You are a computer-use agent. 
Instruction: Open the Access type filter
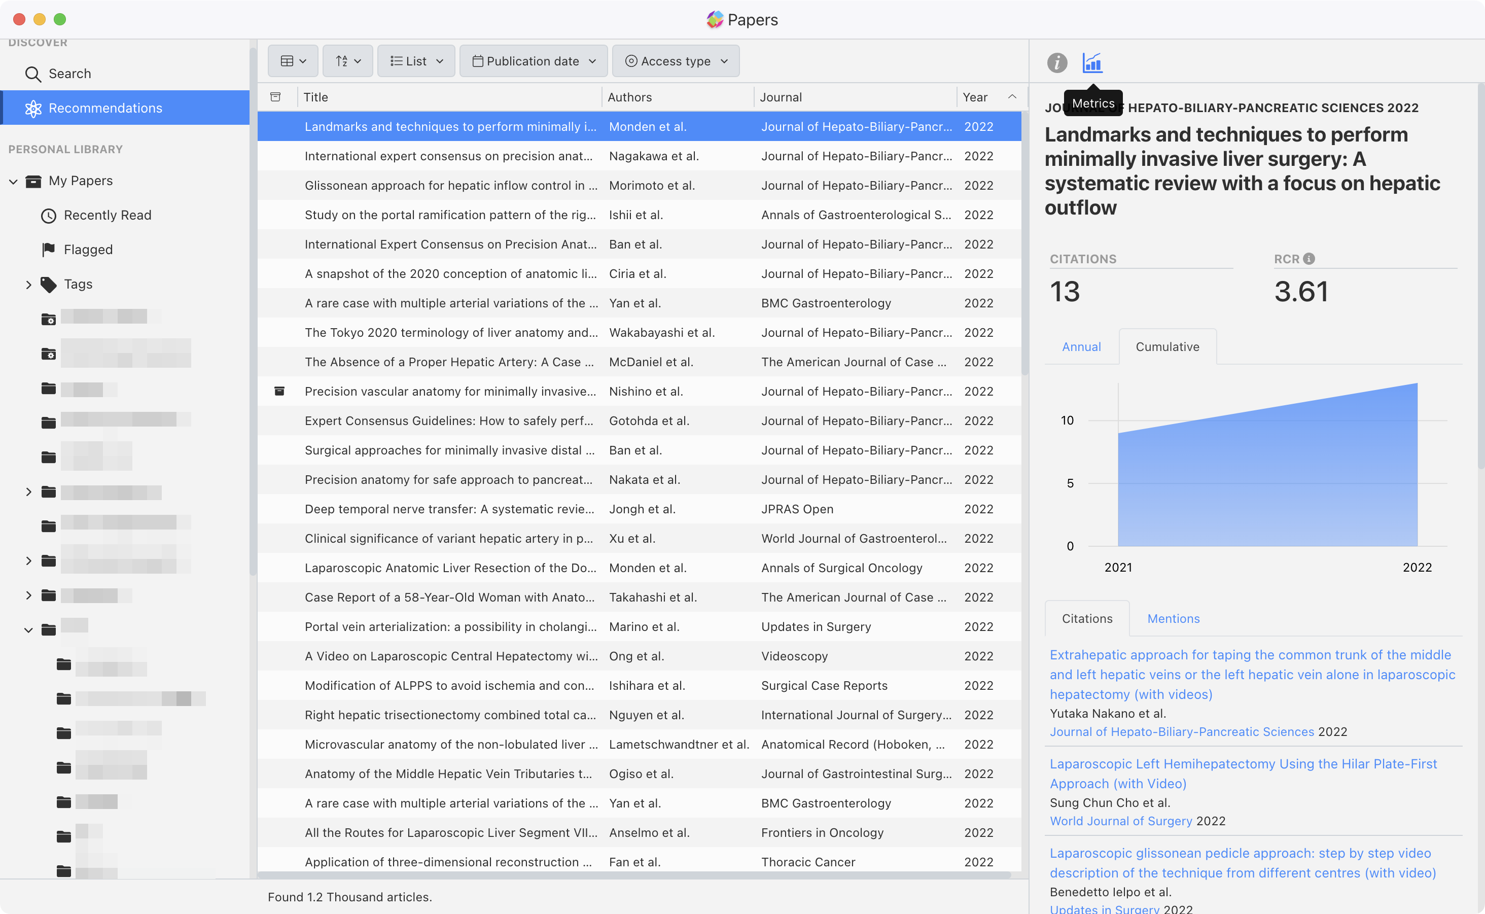[x=675, y=61]
